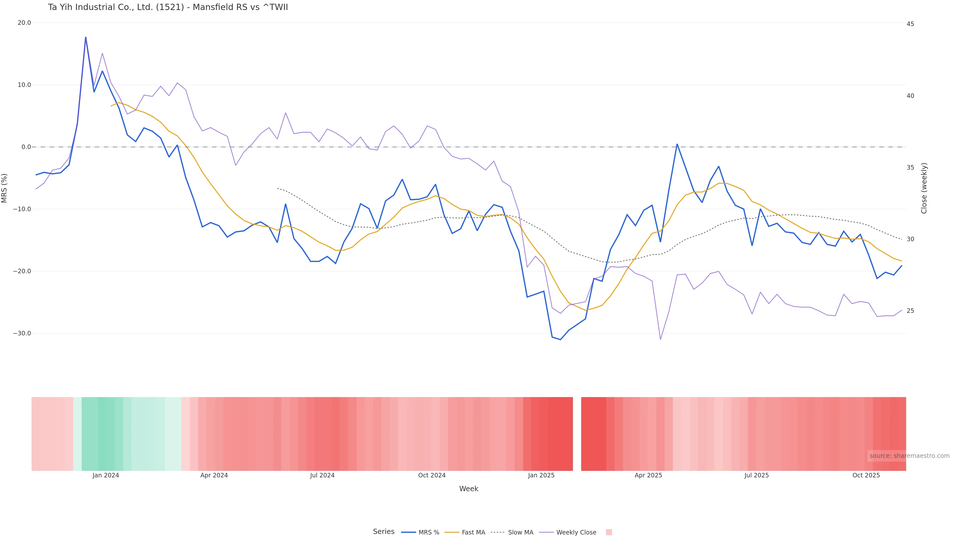The width and height of the screenshot is (962, 541).
Task: Click the chart title Ta Yih Industrial Co.
Action: (168, 8)
